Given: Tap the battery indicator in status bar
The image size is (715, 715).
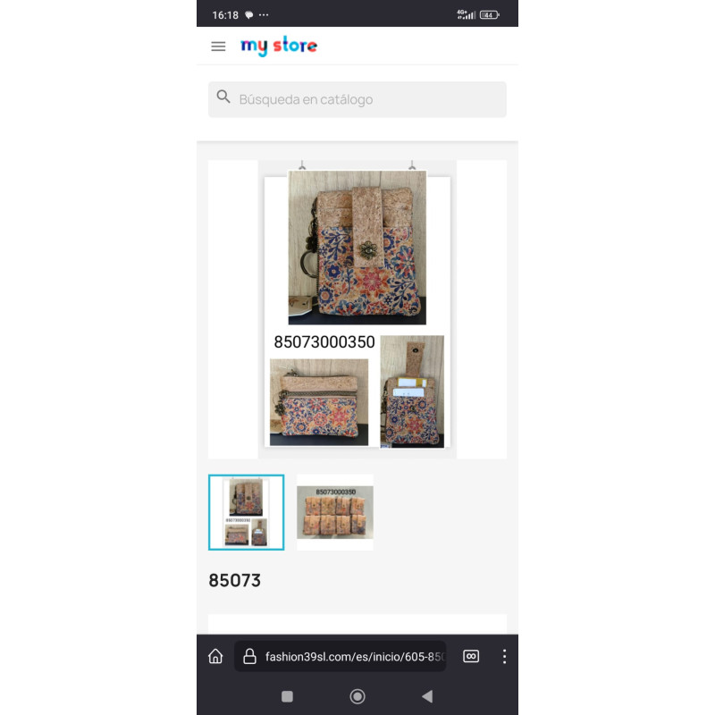Looking at the screenshot, I should pos(489,15).
